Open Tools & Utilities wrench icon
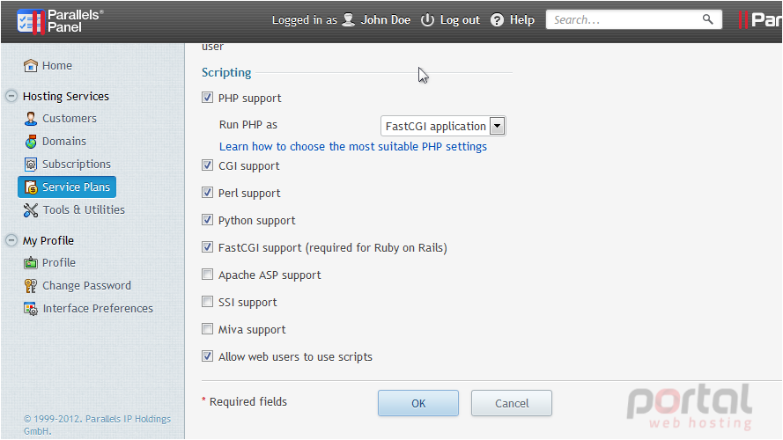Image resolution: width=783 pixels, height=440 pixels. click(31, 210)
